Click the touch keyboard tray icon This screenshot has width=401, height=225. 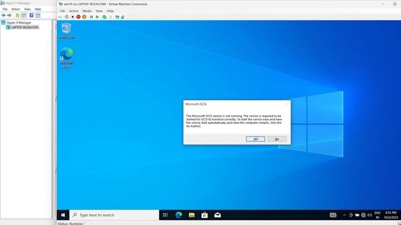(333, 215)
